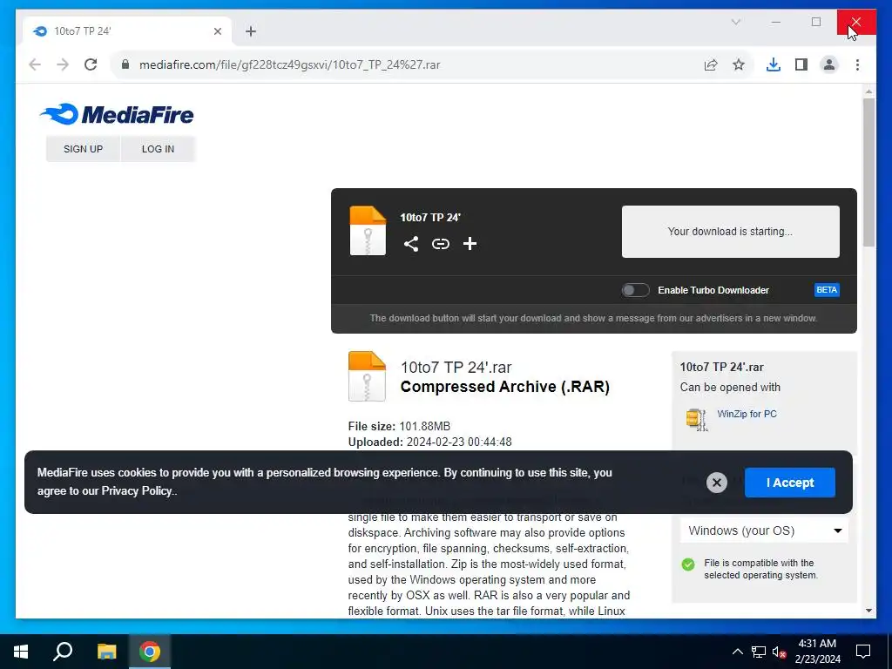Open taskbar search
The height and width of the screenshot is (669, 892).
[63, 652]
